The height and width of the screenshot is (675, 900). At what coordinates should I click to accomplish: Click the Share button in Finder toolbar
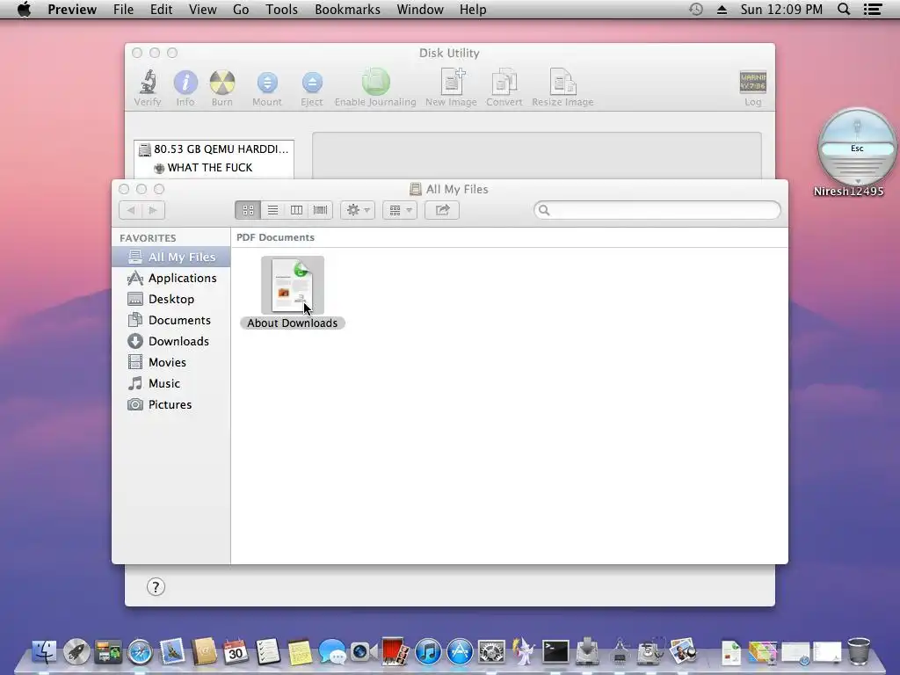click(x=442, y=210)
